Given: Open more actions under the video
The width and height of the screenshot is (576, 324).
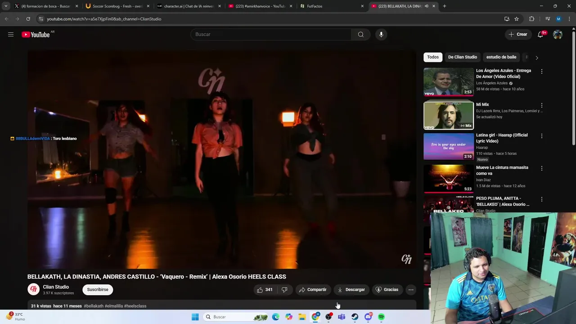Looking at the screenshot, I should (411, 290).
